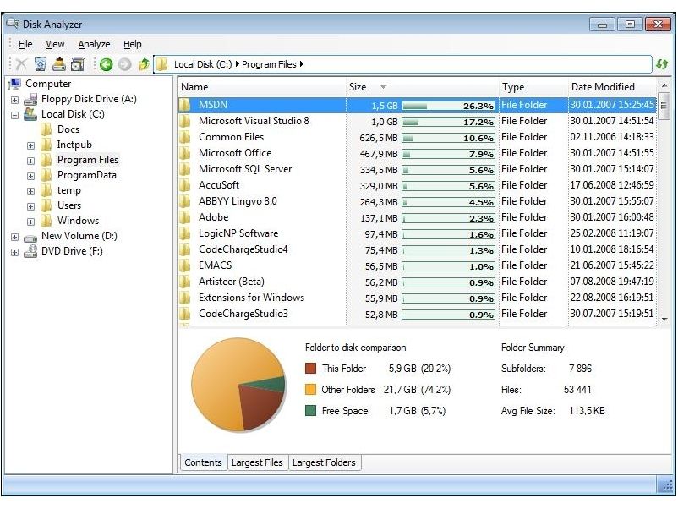Click the Computer icon in tree

point(14,84)
